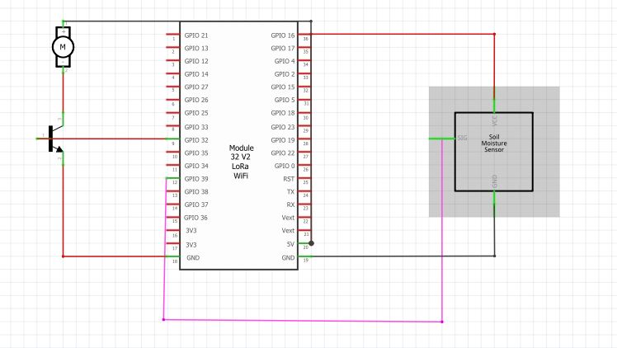Image resolution: width=617 pixels, height=348 pixels.
Task: Click the NPN transistor symbol
Action: click(x=54, y=139)
